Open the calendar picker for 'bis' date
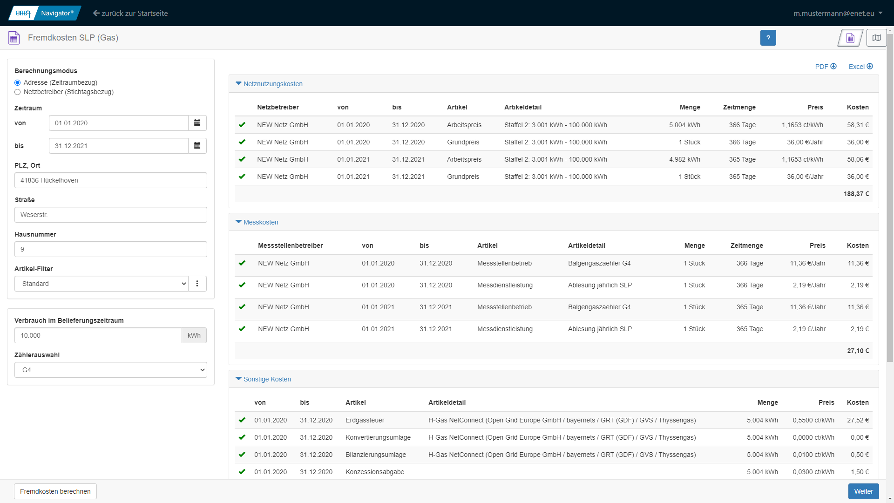 coord(197,146)
